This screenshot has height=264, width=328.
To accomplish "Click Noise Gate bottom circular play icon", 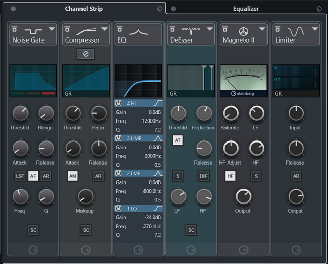I will tap(33, 250).
